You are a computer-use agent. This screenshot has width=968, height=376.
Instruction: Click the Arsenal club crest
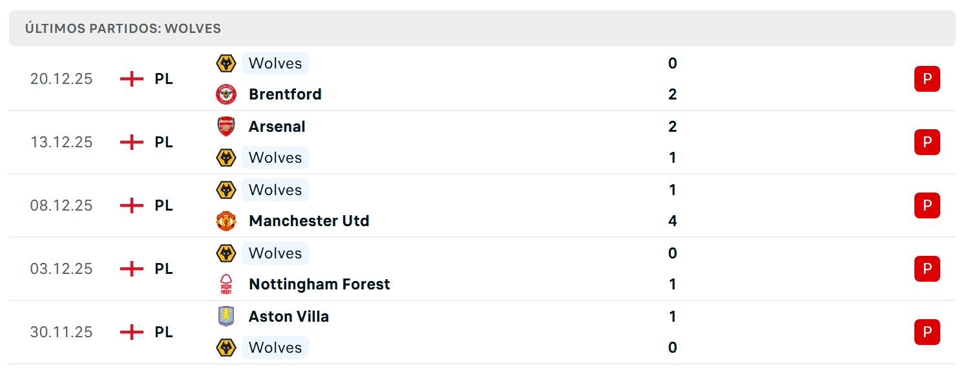[x=226, y=127]
